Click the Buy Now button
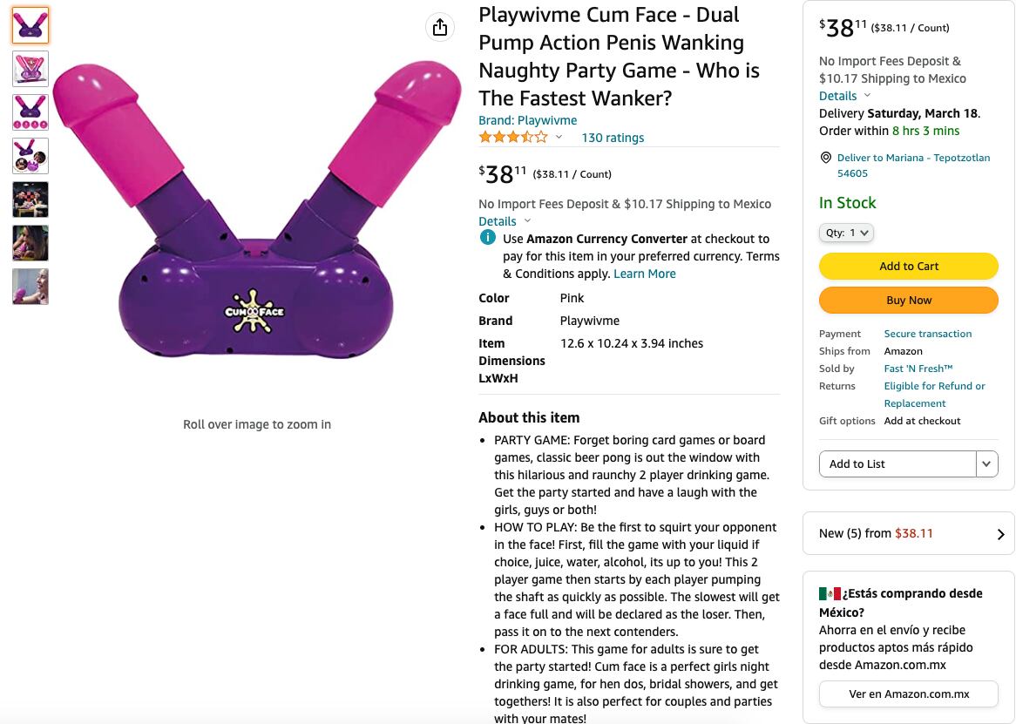The image size is (1016, 724). coord(908,300)
